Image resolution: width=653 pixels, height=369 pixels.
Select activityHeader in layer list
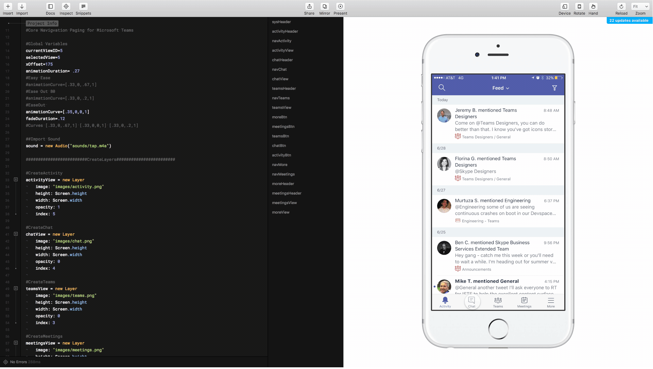pos(285,31)
